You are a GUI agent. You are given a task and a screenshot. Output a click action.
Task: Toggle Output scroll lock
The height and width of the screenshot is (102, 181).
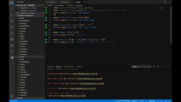pos(158,67)
